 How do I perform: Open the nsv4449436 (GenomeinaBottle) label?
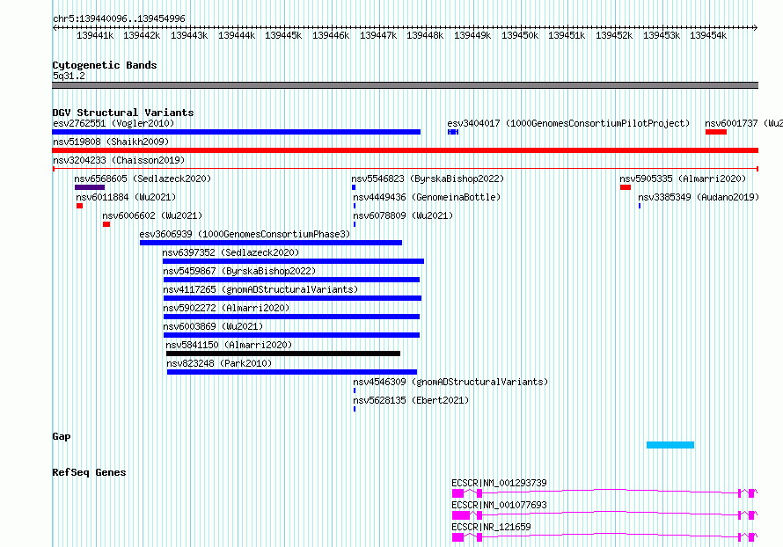[x=427, y=197]
